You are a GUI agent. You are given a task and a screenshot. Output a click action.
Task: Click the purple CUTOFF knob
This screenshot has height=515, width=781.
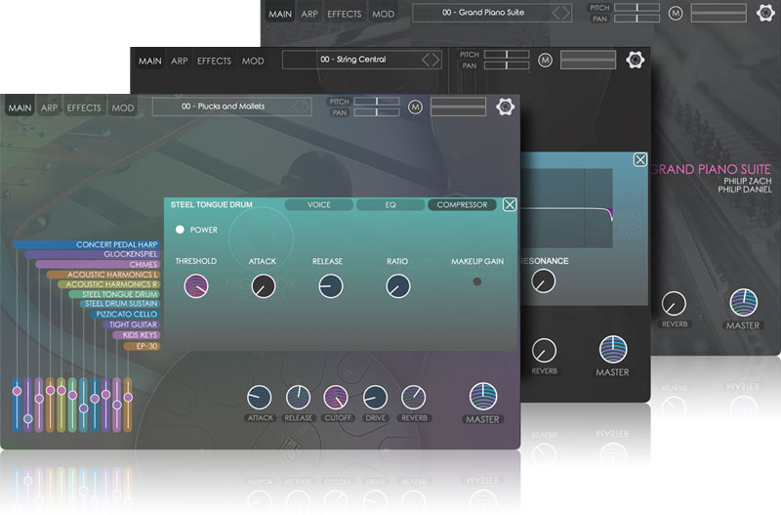click(x=336, y=397)
